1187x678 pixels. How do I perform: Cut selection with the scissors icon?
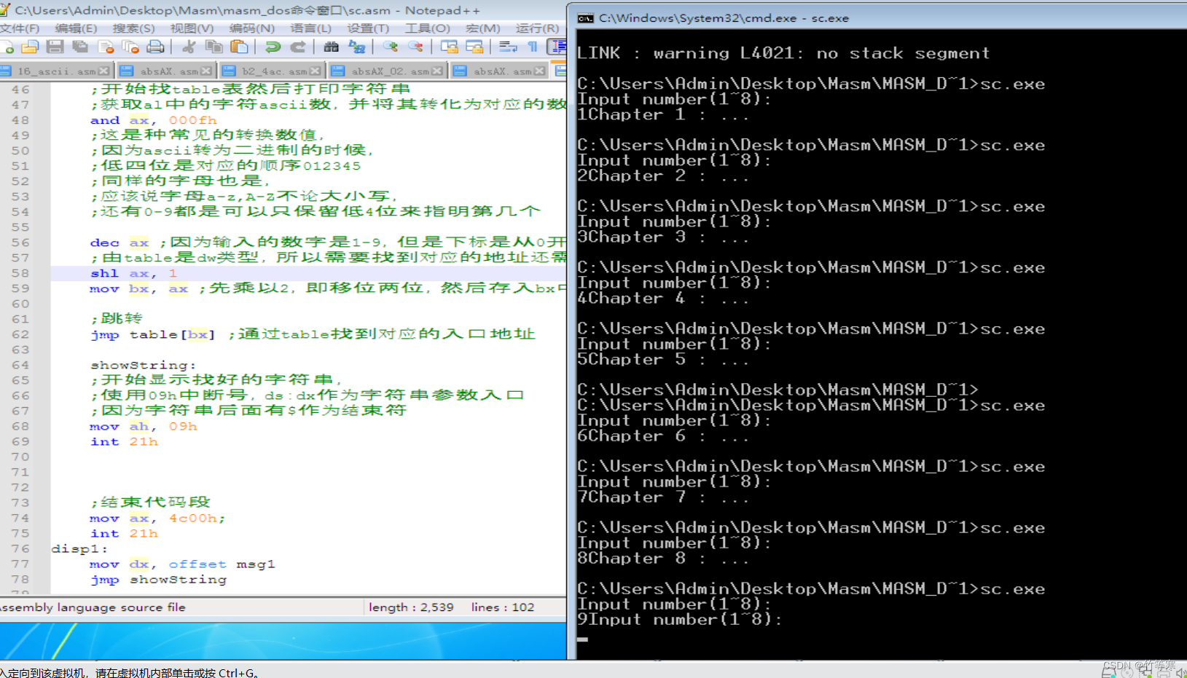[x=189, y=47]
